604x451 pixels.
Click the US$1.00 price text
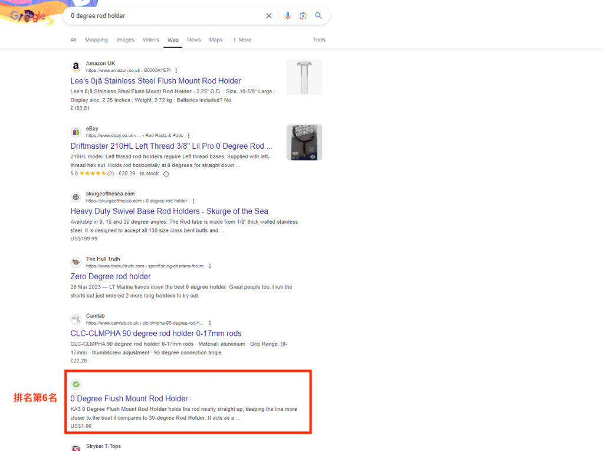tap(81, 426)
